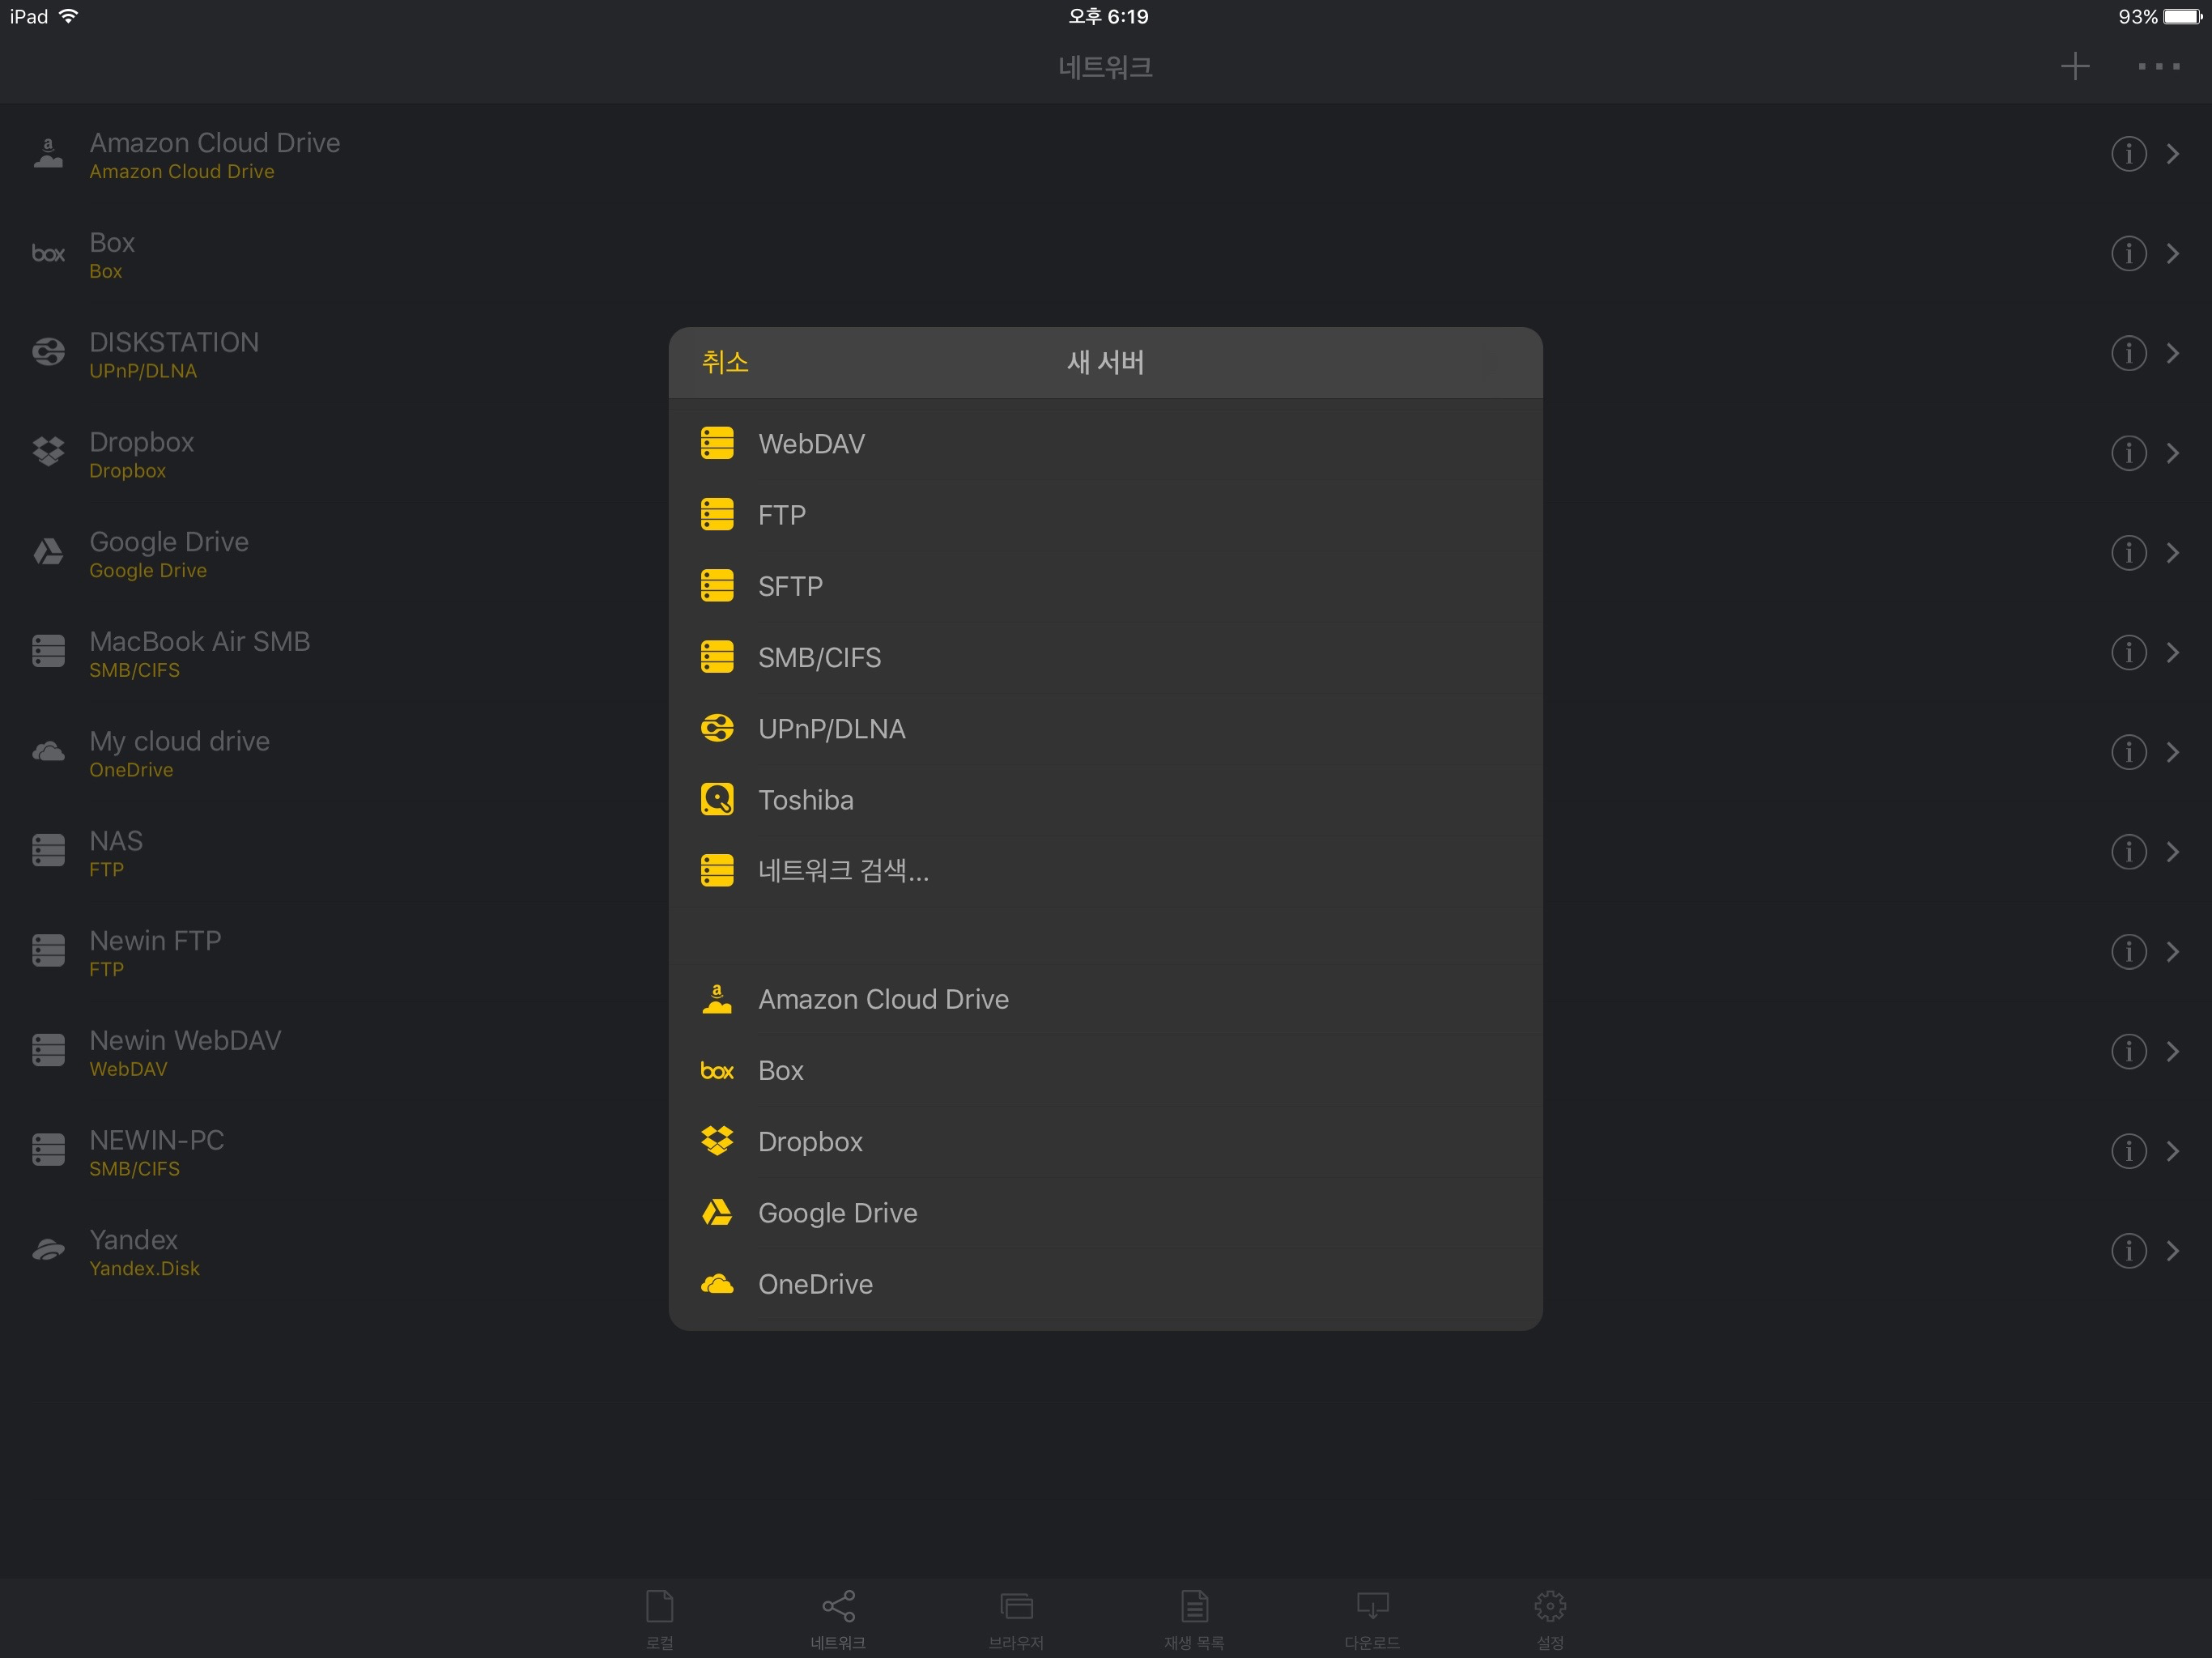Open the 브라우저 tab
Image resolution: width=2212 pixels, height=1658 pixels.
coord(1016,1619)
